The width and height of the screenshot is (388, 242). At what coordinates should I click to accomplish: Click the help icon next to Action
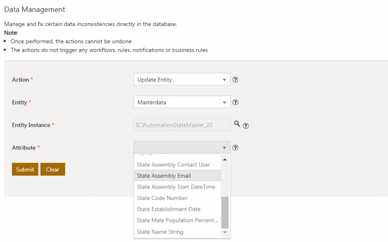(235, 80)
